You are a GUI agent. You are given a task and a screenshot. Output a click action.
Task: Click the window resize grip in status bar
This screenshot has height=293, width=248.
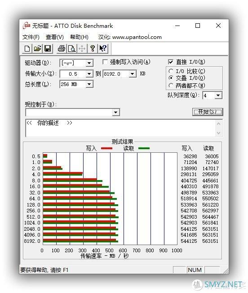click(x=226, y=271)
